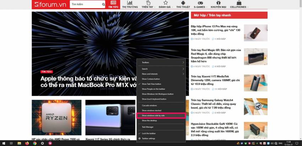The width and height of the screenshot is (302, 146).
Task: Open the Tin Tức news section
Action: click(113, 4)
